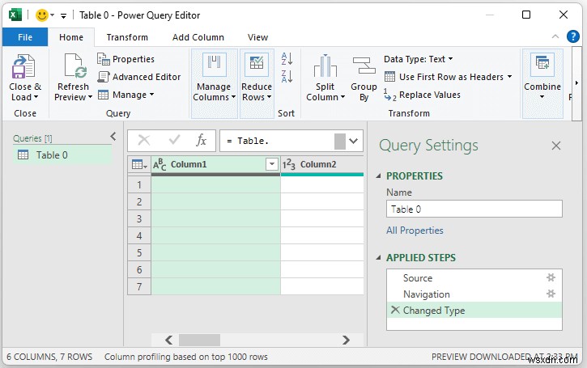Viewport: 587px width, 368px height.
Task: Switch to the View tab
Action: 257,37
